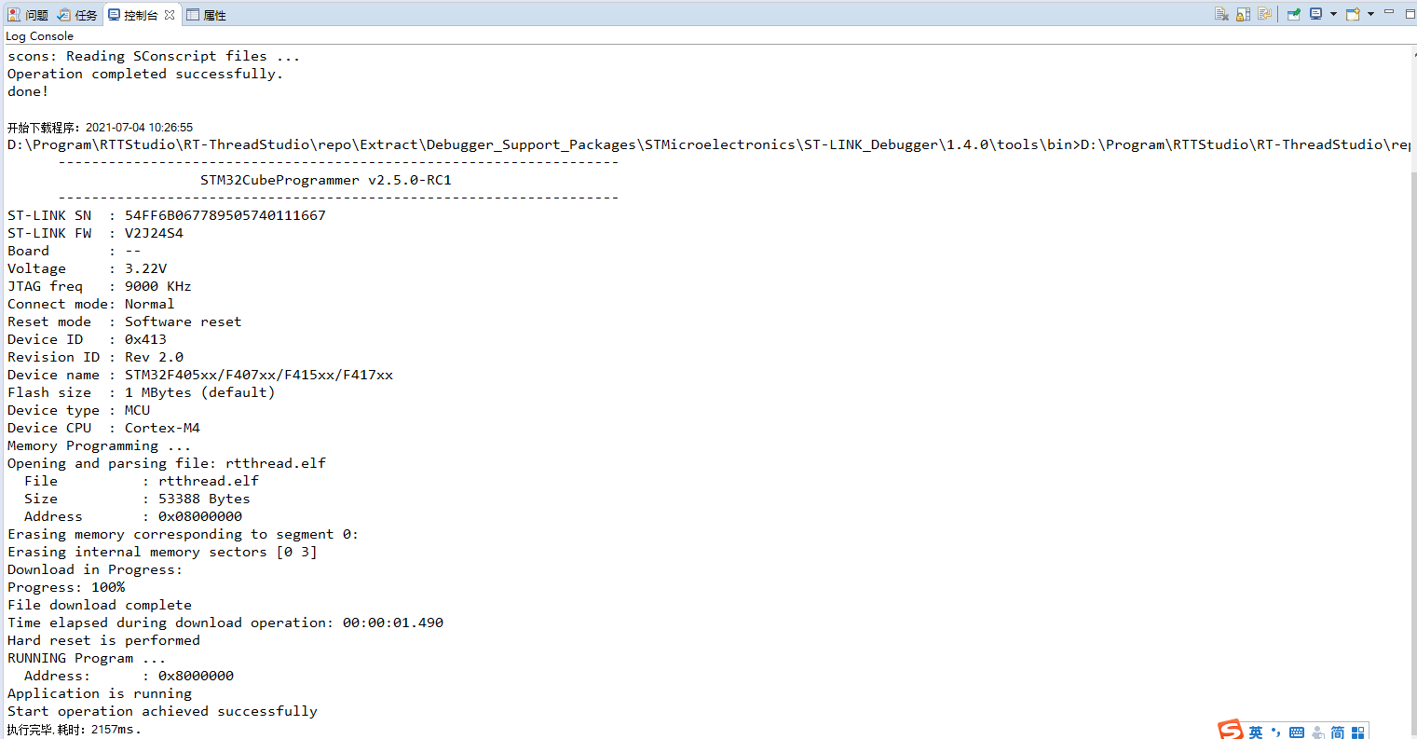Click the 'Size : 53388 Bytes' line
This screenshot has height=739, width=1417.
(x=137, y=499)
